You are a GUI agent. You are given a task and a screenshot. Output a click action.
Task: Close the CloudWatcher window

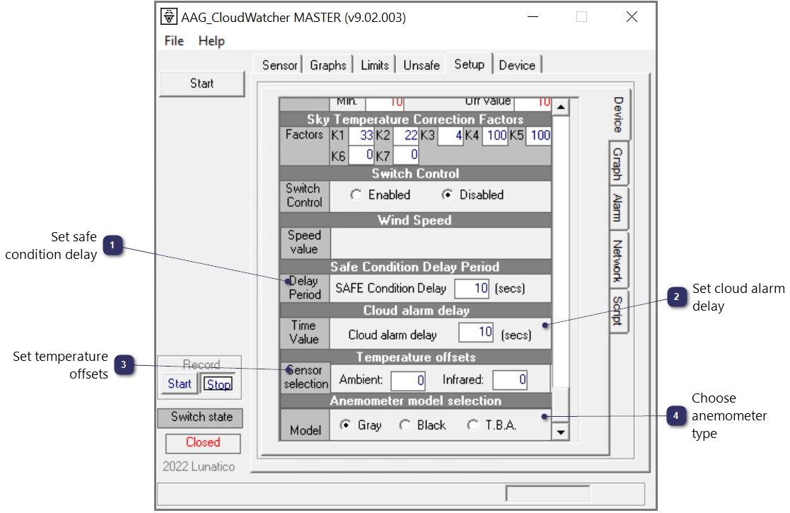point(632,17)
